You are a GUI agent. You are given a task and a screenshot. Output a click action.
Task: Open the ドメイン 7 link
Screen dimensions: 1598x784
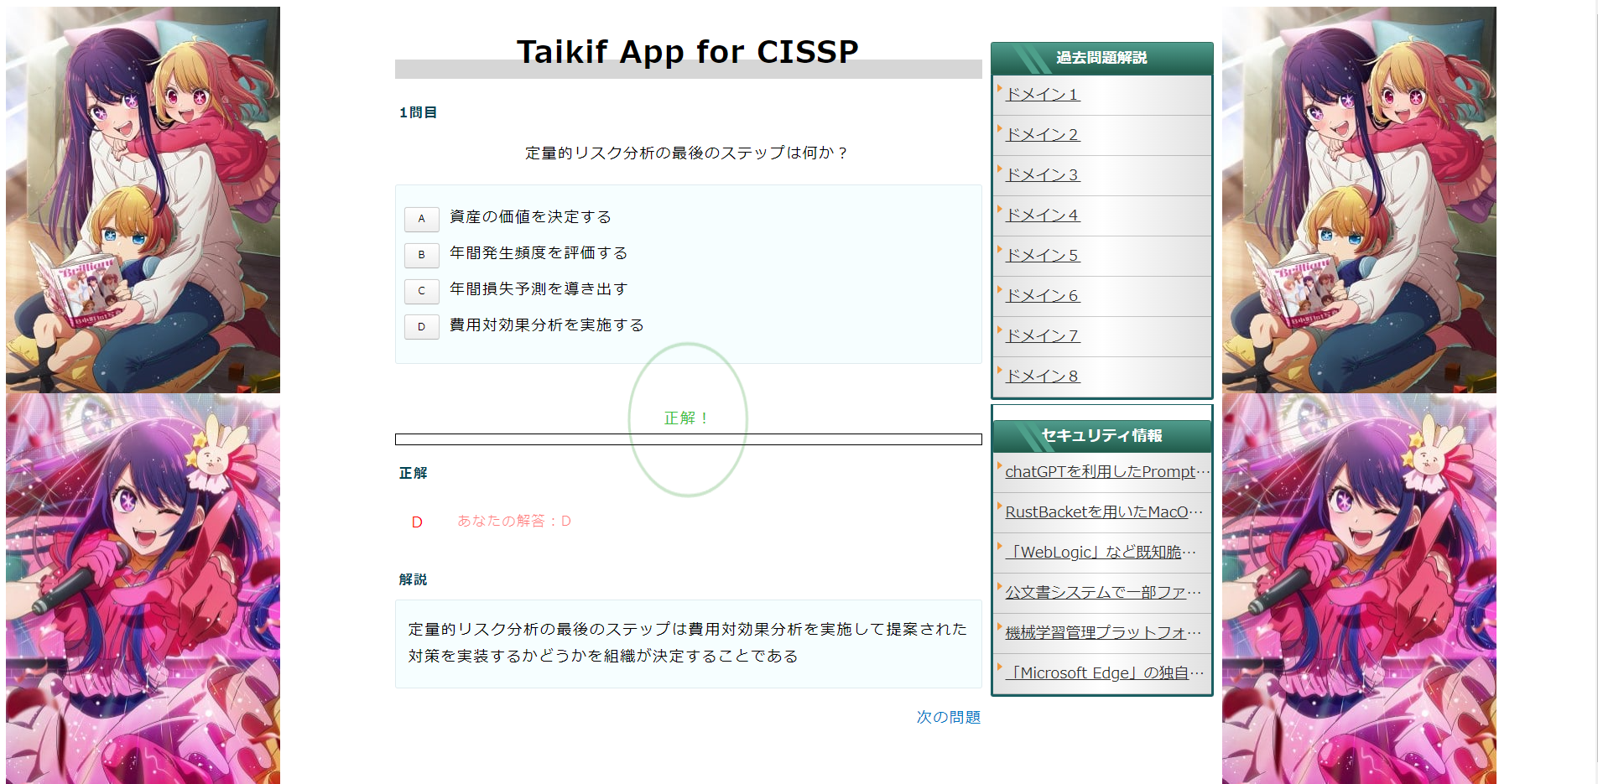(1042, 335)
